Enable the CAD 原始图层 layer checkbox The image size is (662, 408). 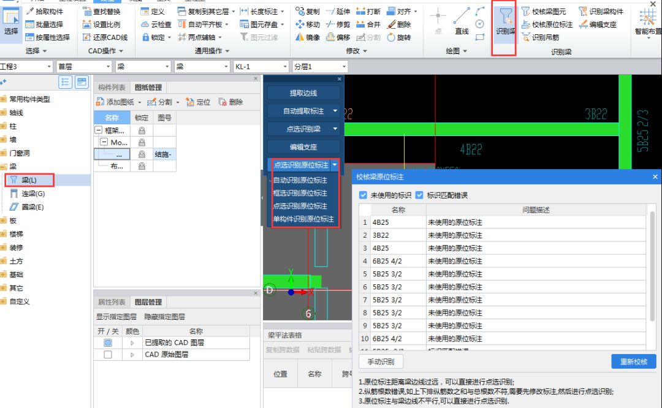tap(108, 355)
